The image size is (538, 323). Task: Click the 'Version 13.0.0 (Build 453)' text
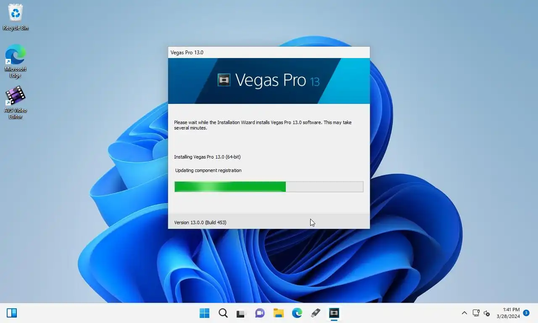pyautogui.click(x=200, y=222)
